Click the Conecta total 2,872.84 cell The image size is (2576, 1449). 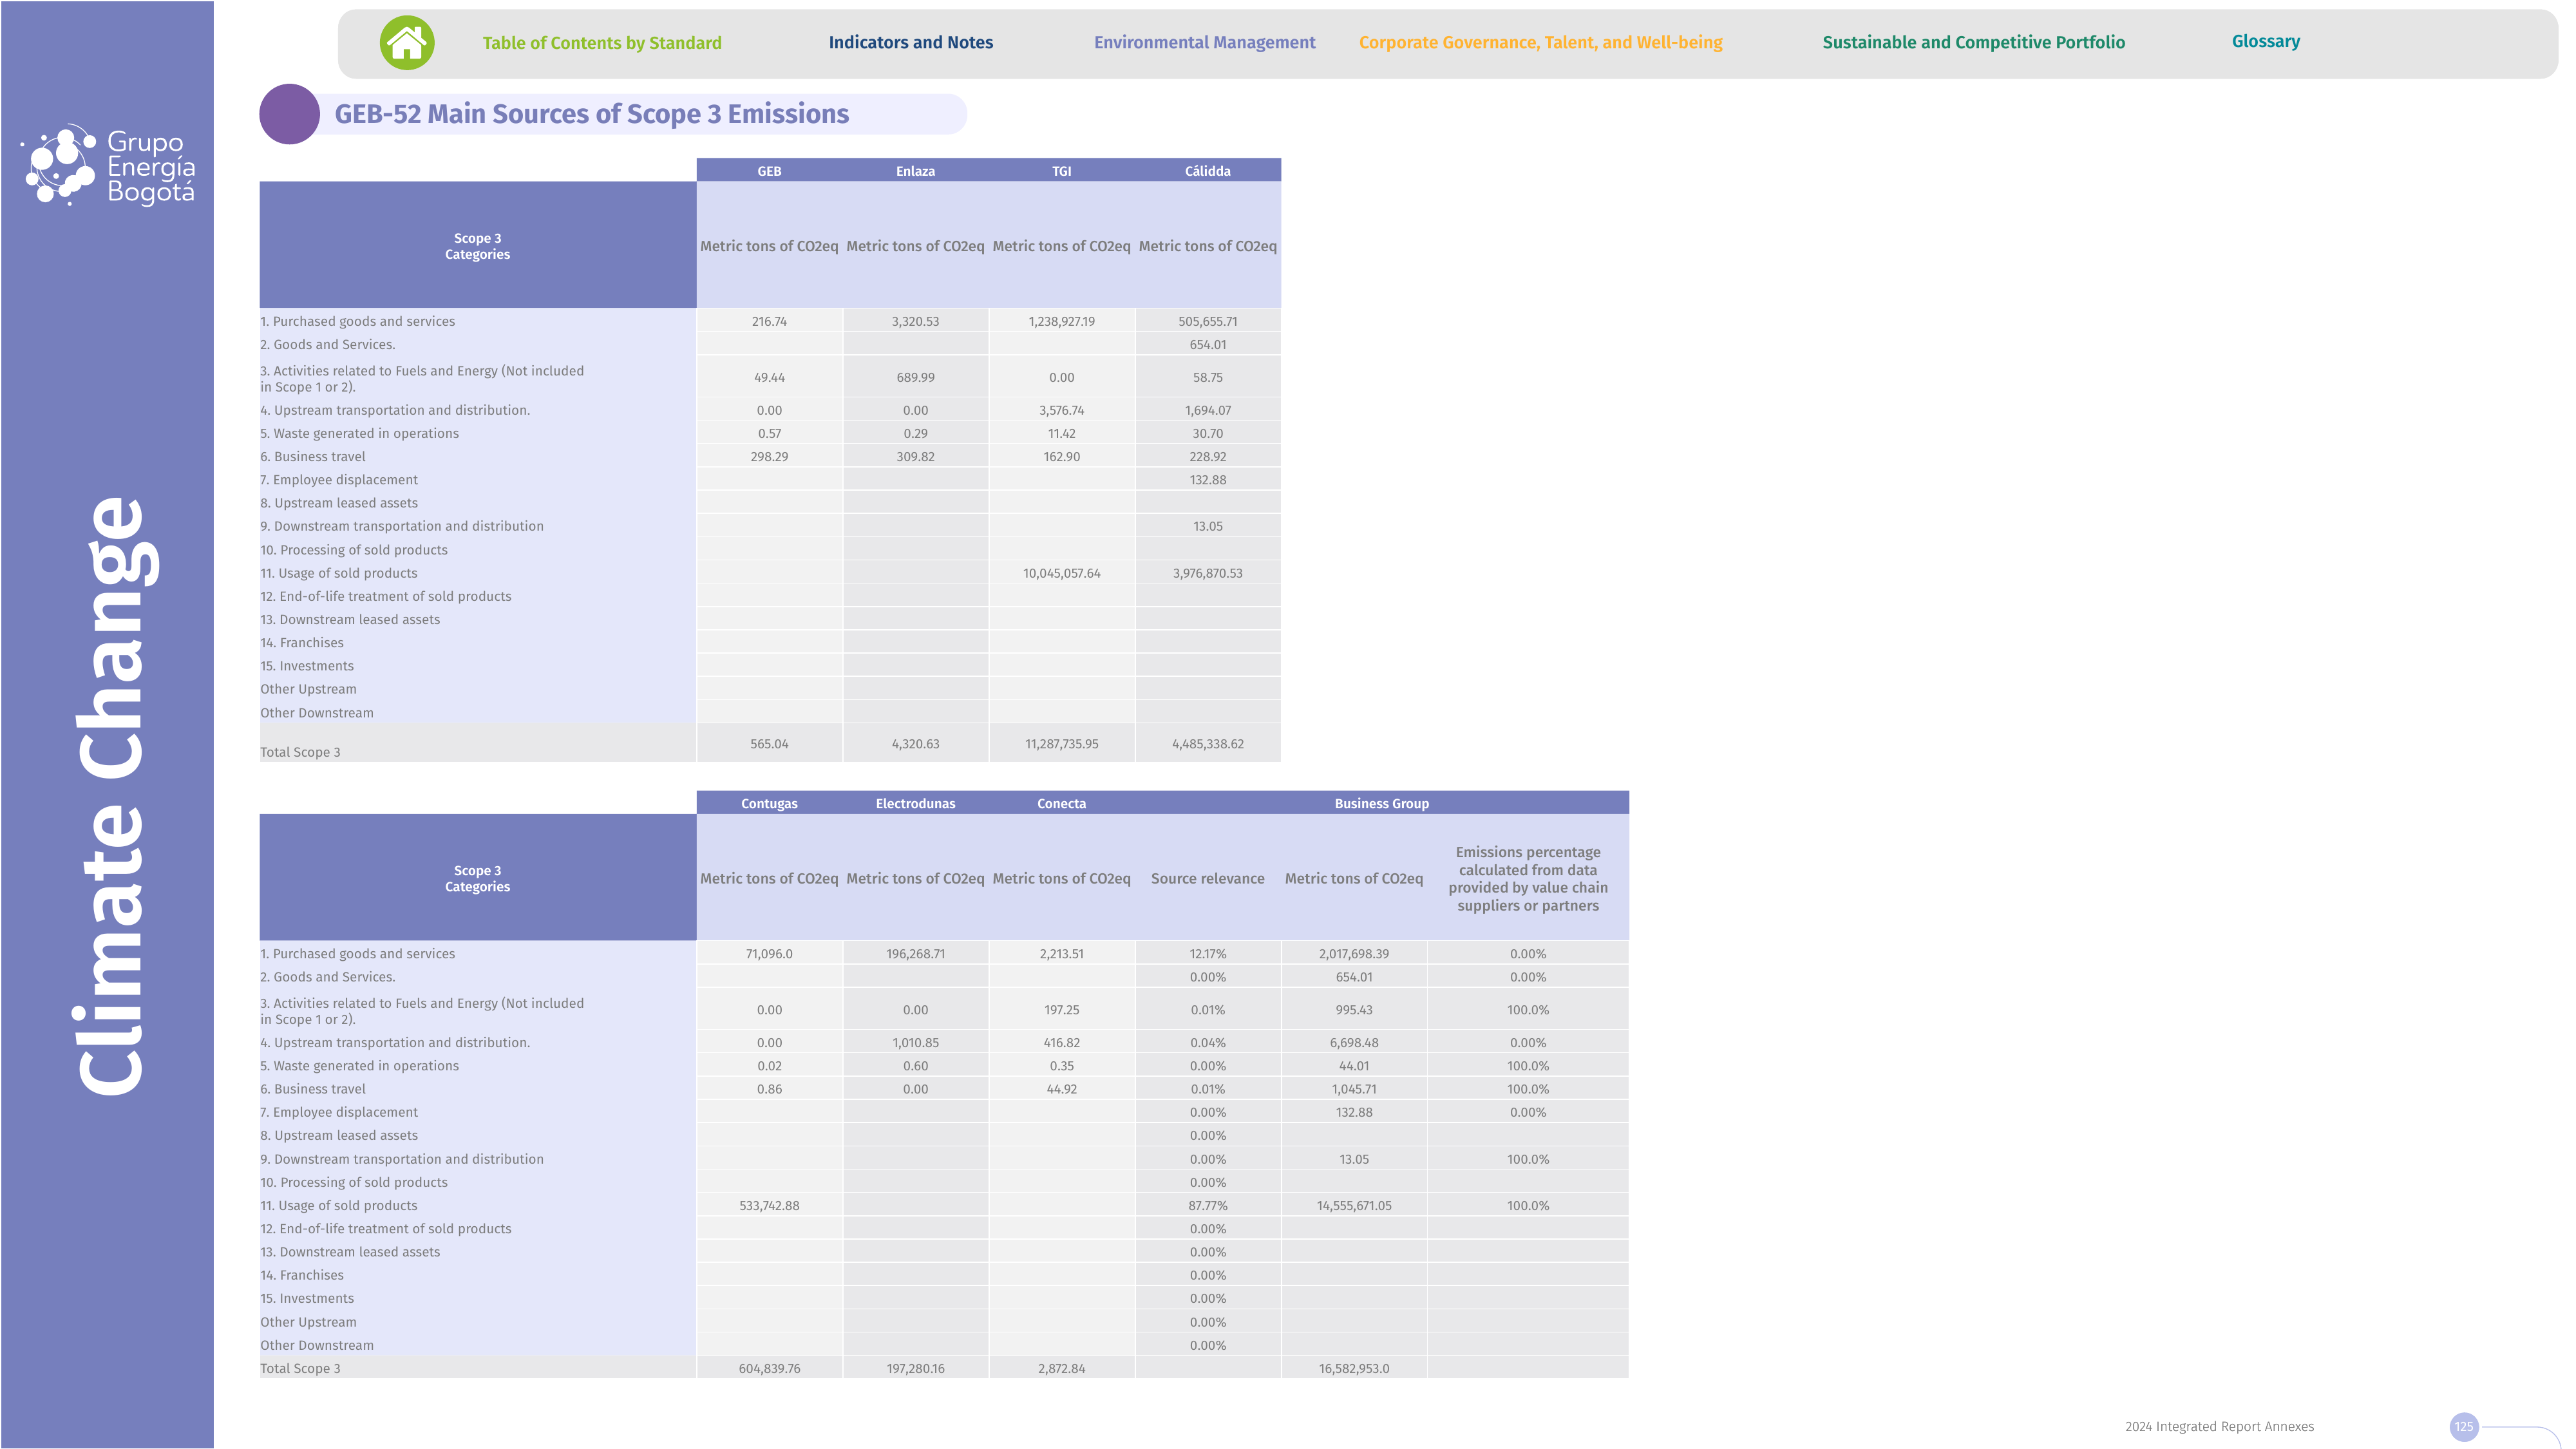click(x=1061, y=1369)
